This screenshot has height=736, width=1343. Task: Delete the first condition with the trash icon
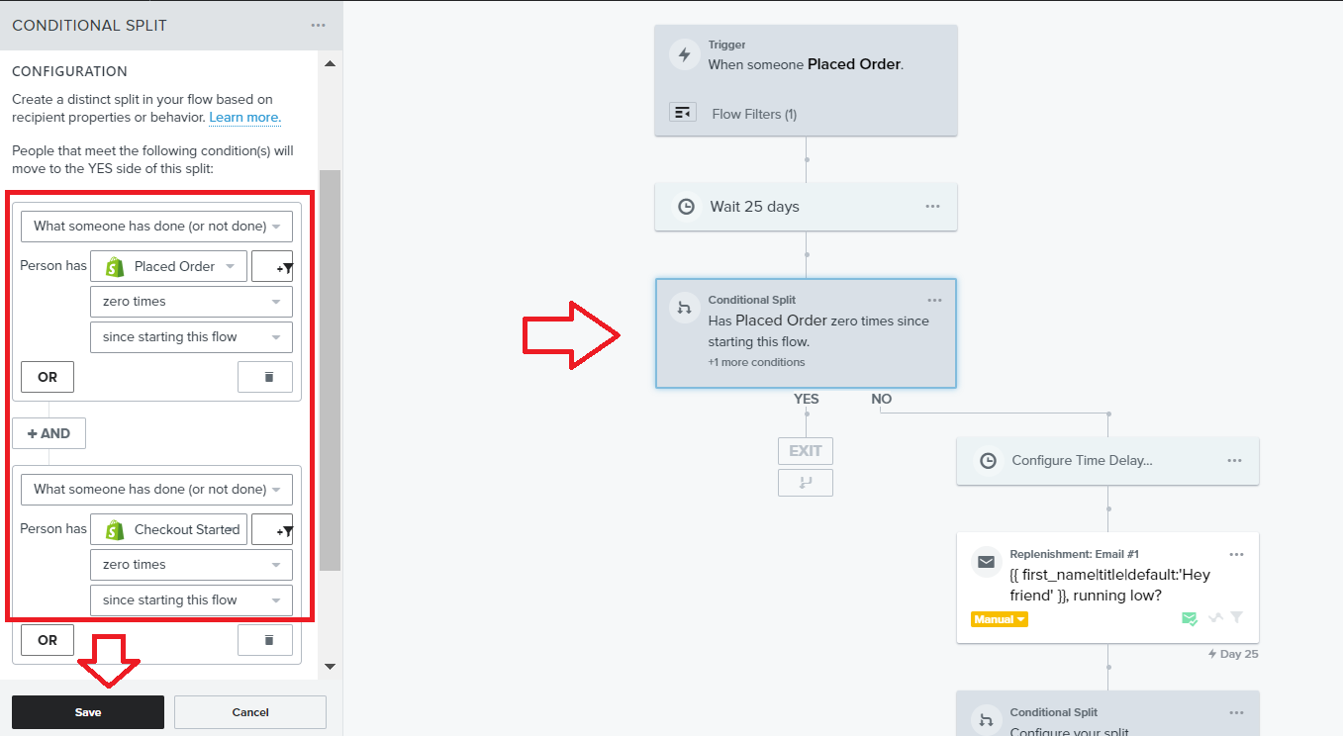click(265, 377)
